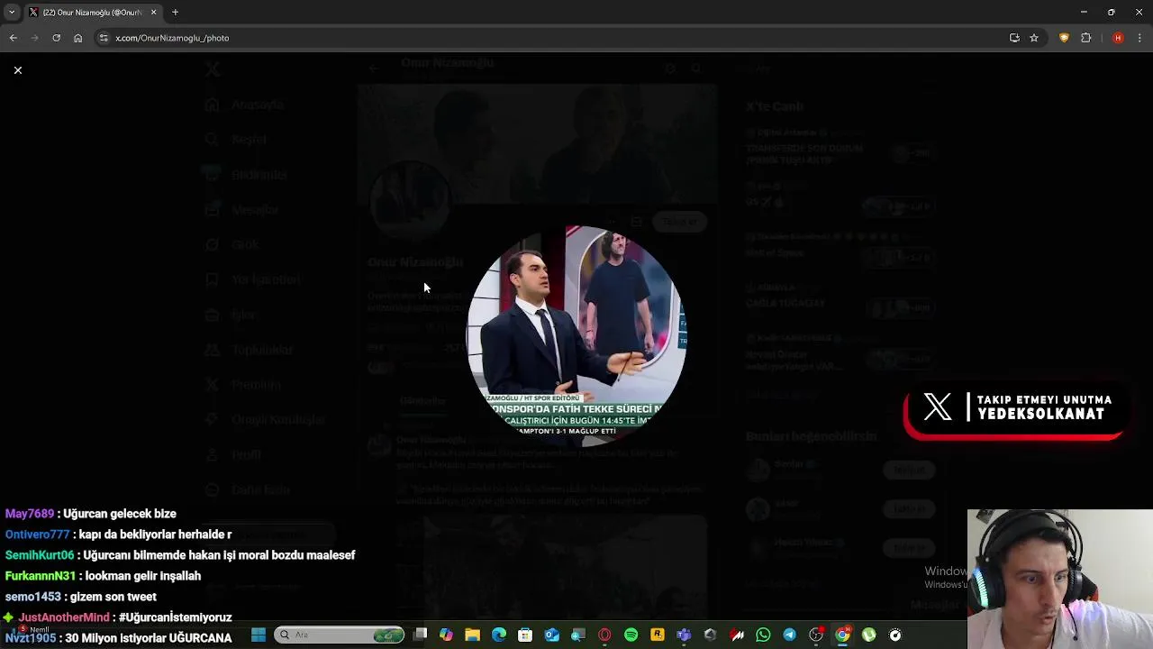Open WhatsApp from the taskbar
Viewport: 1153px width, 649px height.
coord(763,635)
